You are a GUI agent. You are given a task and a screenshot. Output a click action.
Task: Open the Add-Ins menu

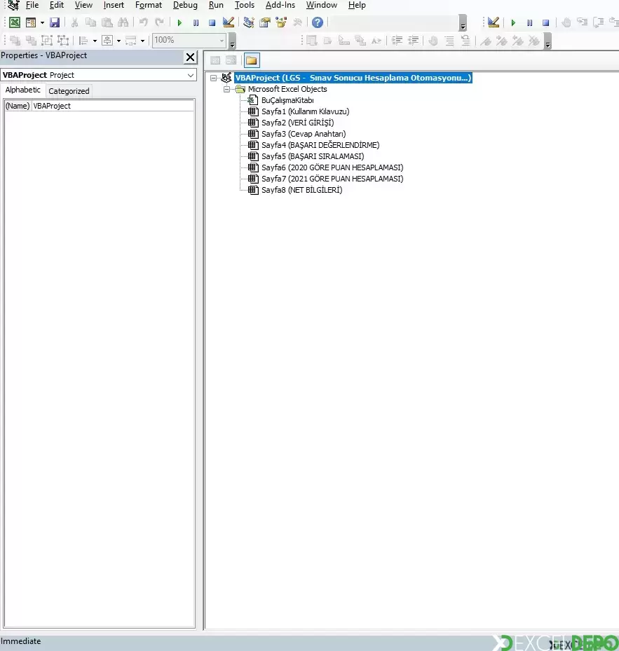tap(280, 5)
